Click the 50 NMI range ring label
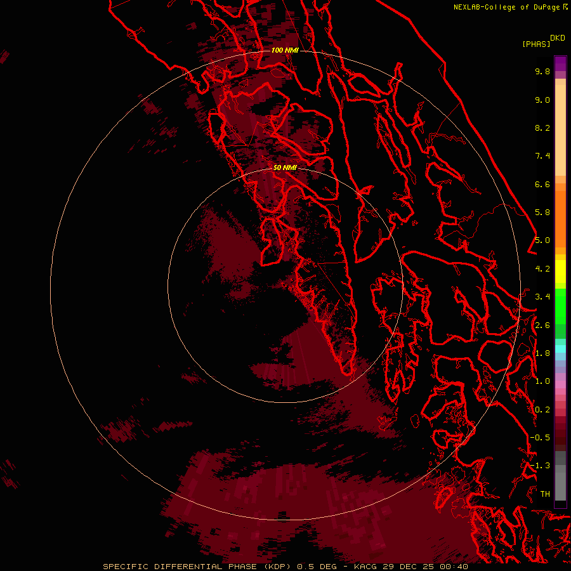571x571 pixels. 285,167
